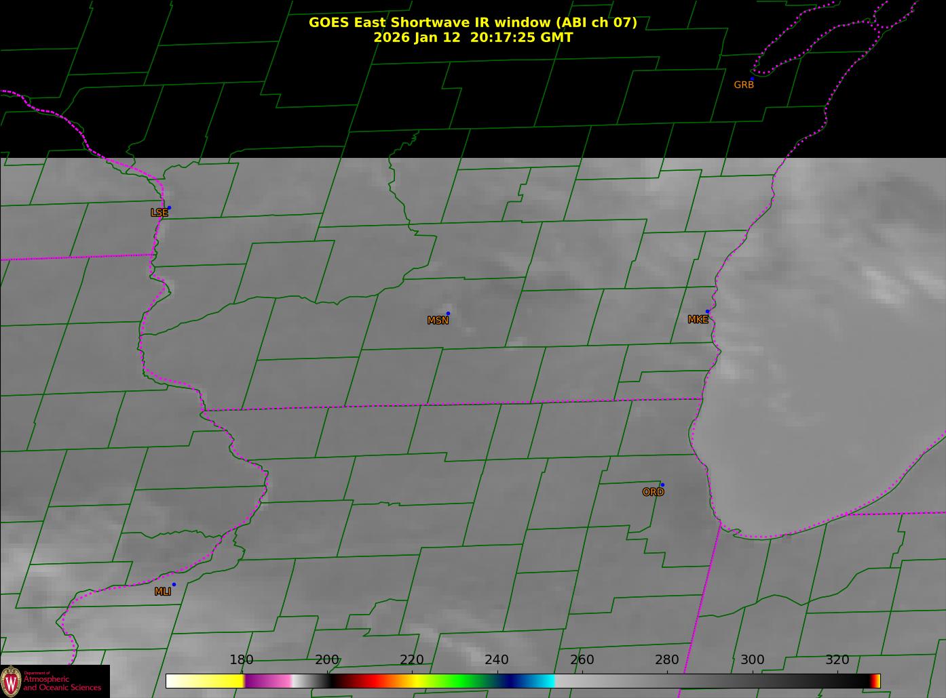
Task: Select the GRB station label
Action: tap(744, 85)
